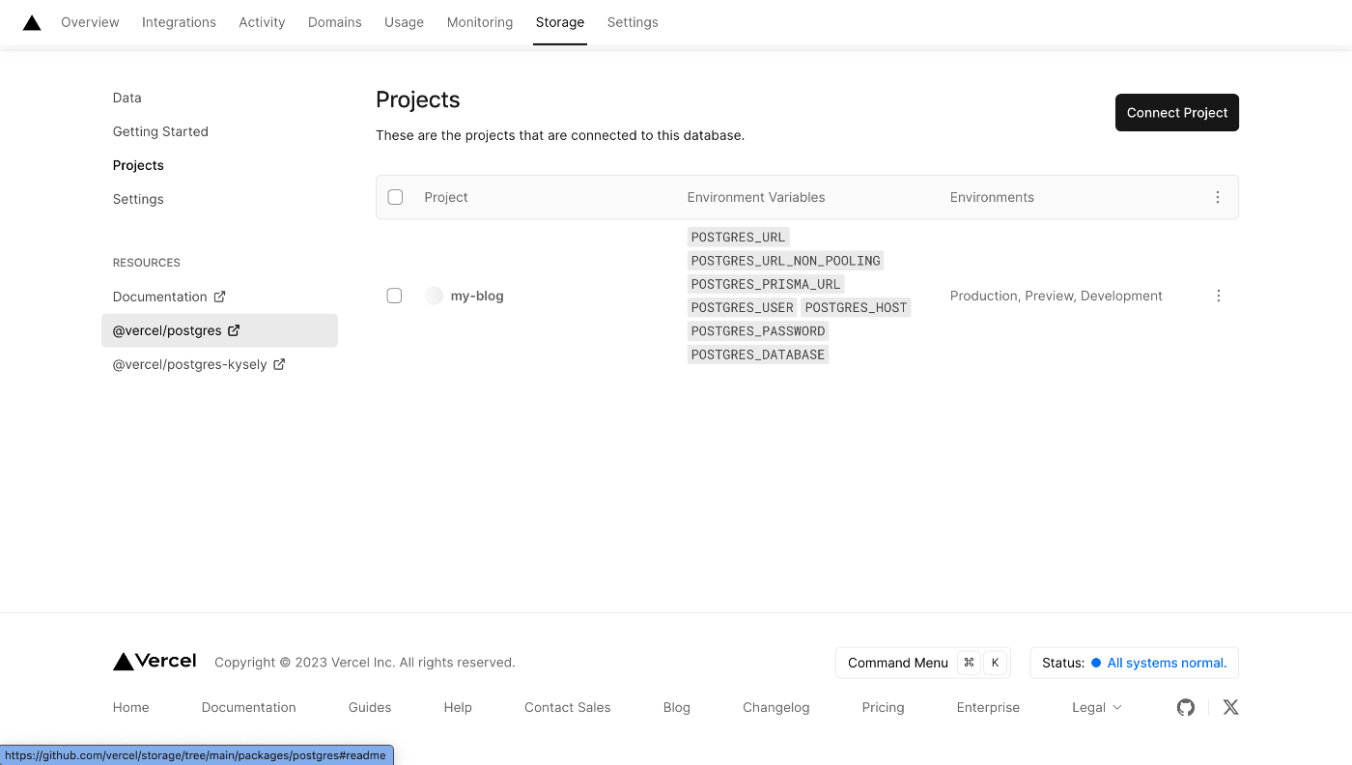This screenshot has height=765, width=1352.
Task: Click the POSTGRES_USER variable tag
Action: pyautogui.click(x=742, y=307)
